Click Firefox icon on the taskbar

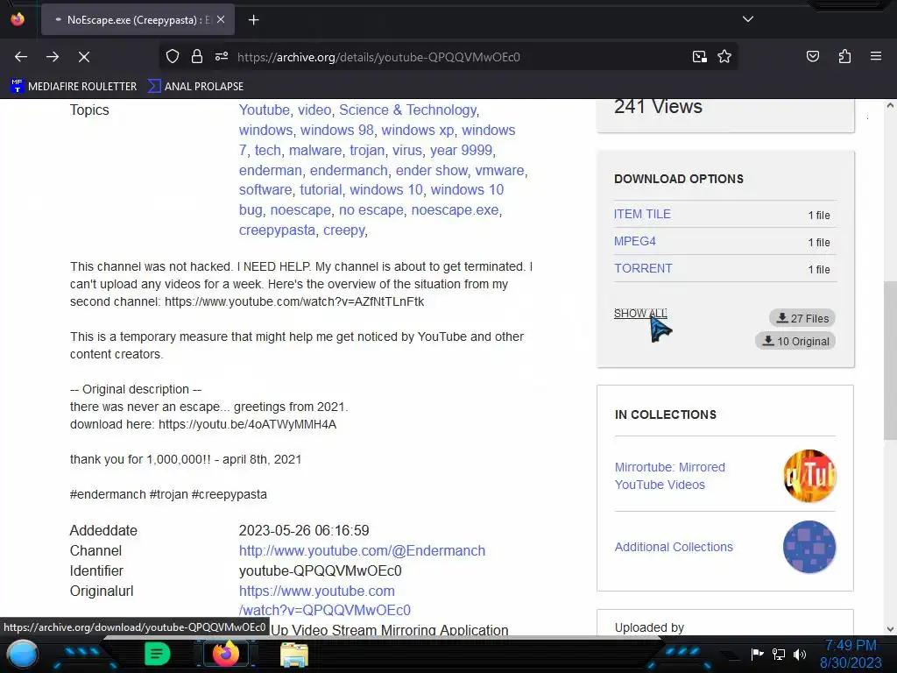point(225,654)
